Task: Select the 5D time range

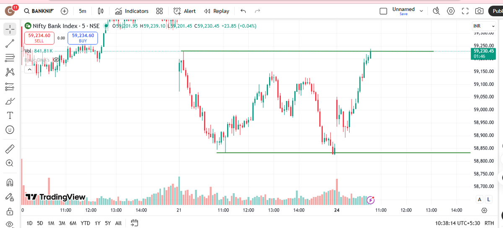Action: (x=40, y=223)
